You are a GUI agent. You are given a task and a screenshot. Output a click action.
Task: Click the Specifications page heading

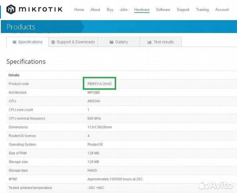pos(26,61)
